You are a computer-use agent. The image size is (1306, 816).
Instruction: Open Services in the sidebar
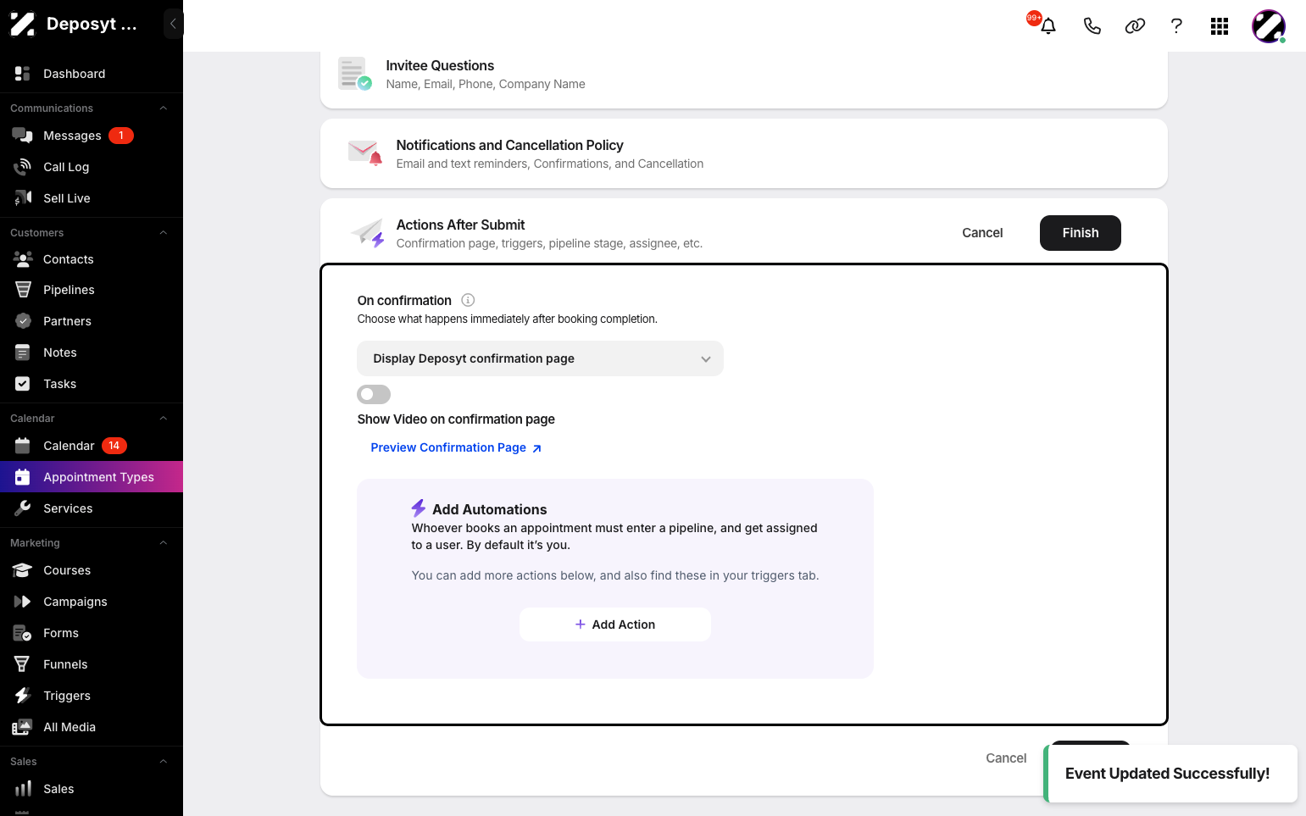tap(92, 508)
